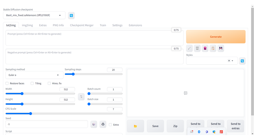The width and height of the screenshot is (254, 140).
Task: Randomize the seed with the dice icon
Action: (94, 124)
